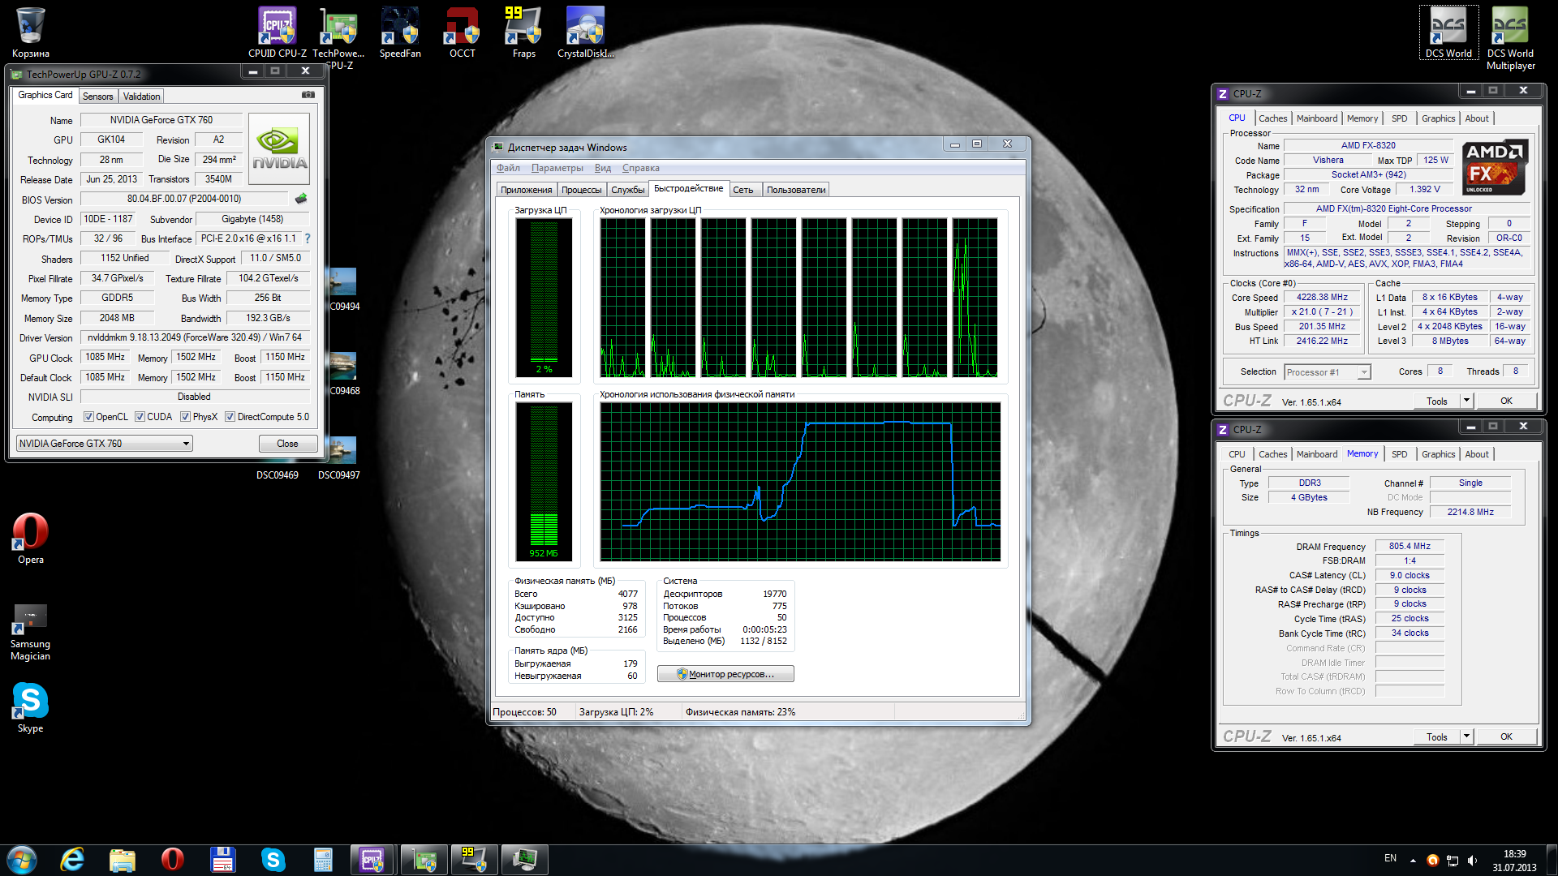Click GPU-Z screenshot camera icon
This screenshot has height=876, width=1558.
pos(308,95)
